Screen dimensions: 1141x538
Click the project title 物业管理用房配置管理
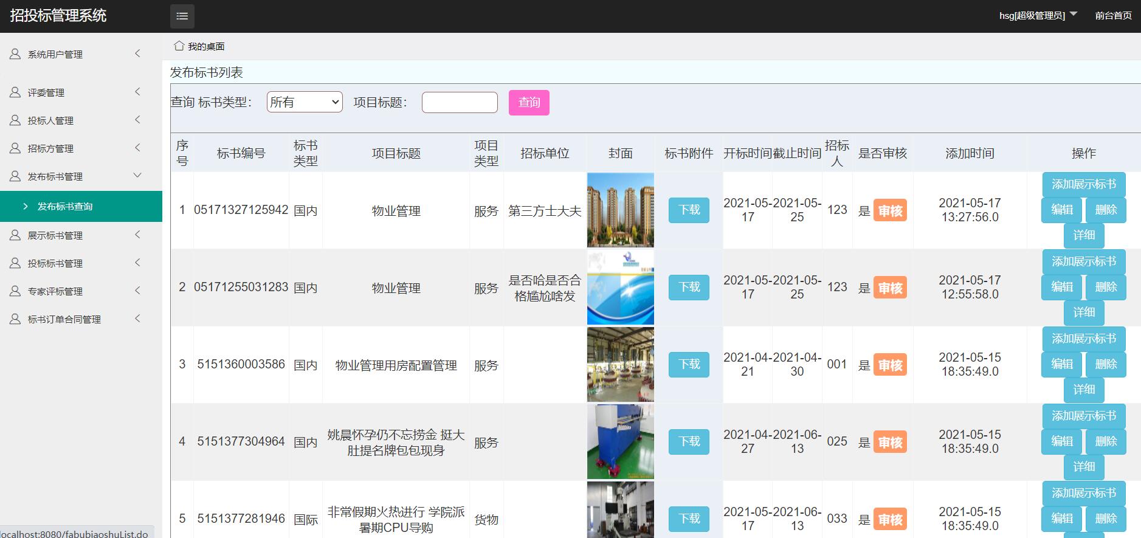pyautogui.click(x=396, y=365)
